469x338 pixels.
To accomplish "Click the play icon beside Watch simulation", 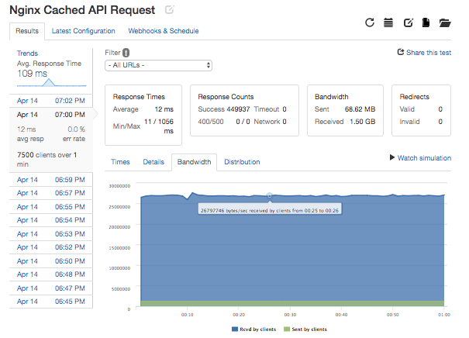I will (x=392, y=157).
